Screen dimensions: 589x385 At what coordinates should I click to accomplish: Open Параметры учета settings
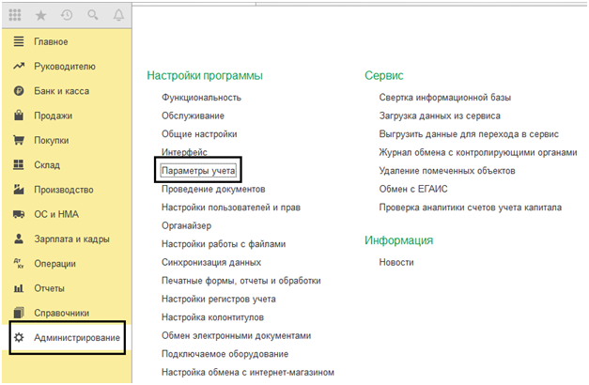[x=198, y=171]
